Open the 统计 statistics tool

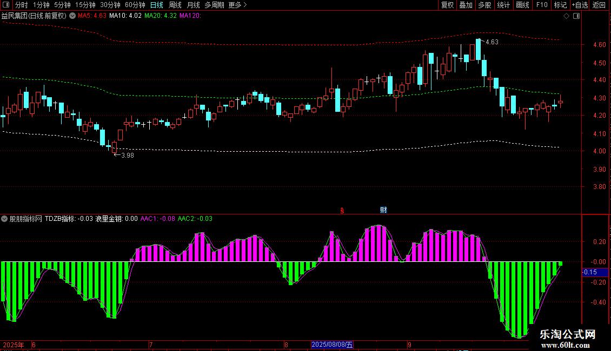(x=503, y=5)
